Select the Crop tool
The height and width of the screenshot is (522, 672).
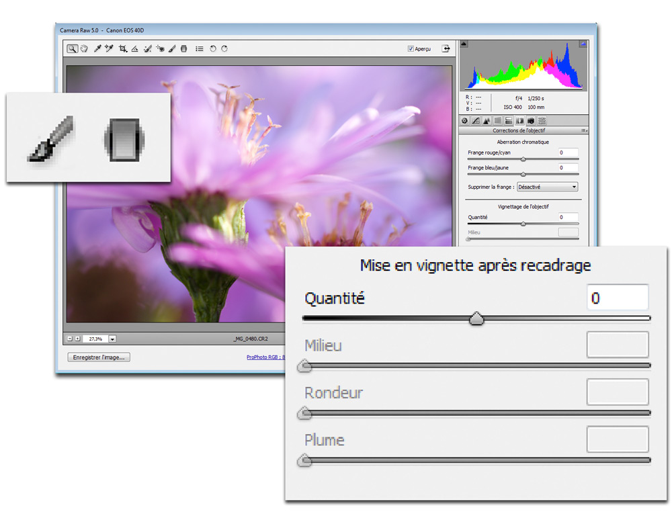coord(123,49)
